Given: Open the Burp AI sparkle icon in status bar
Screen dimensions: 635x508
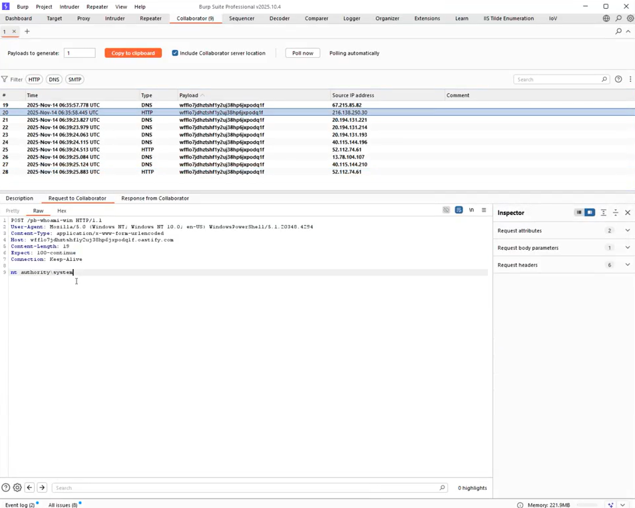Looking at the screenshot, I should (x=610, y=505).
